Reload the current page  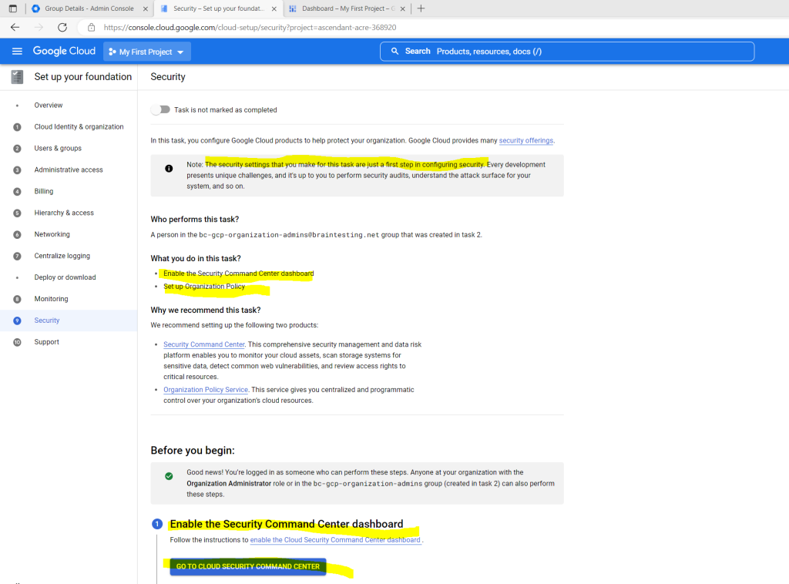coord(62,27)
